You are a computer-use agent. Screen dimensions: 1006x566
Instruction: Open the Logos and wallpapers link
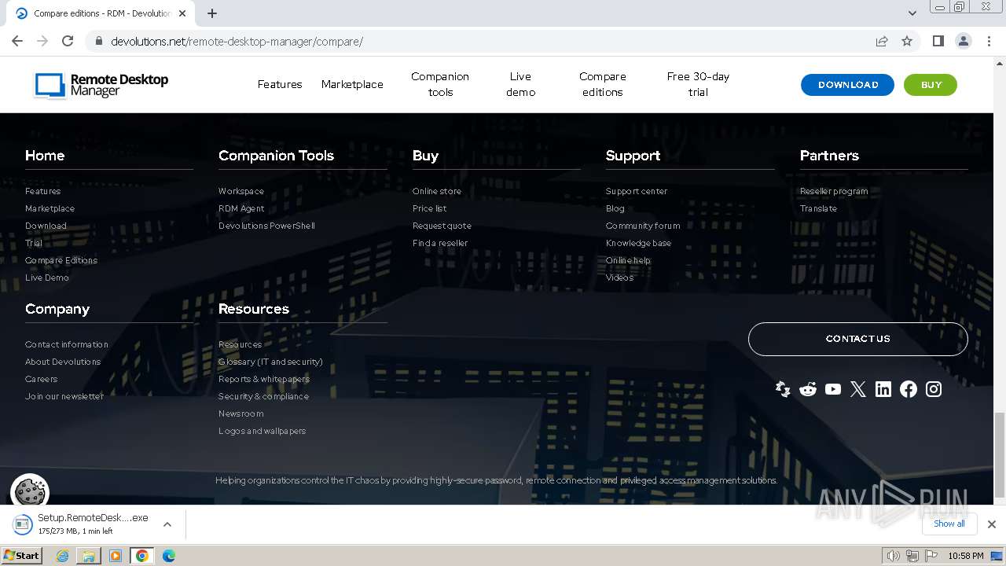[x=262, y=431]
